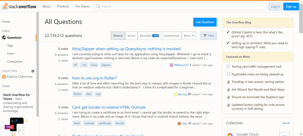Click the dart tag
The width and height of the screenshot is (303, 136).
tap(89, 94)
